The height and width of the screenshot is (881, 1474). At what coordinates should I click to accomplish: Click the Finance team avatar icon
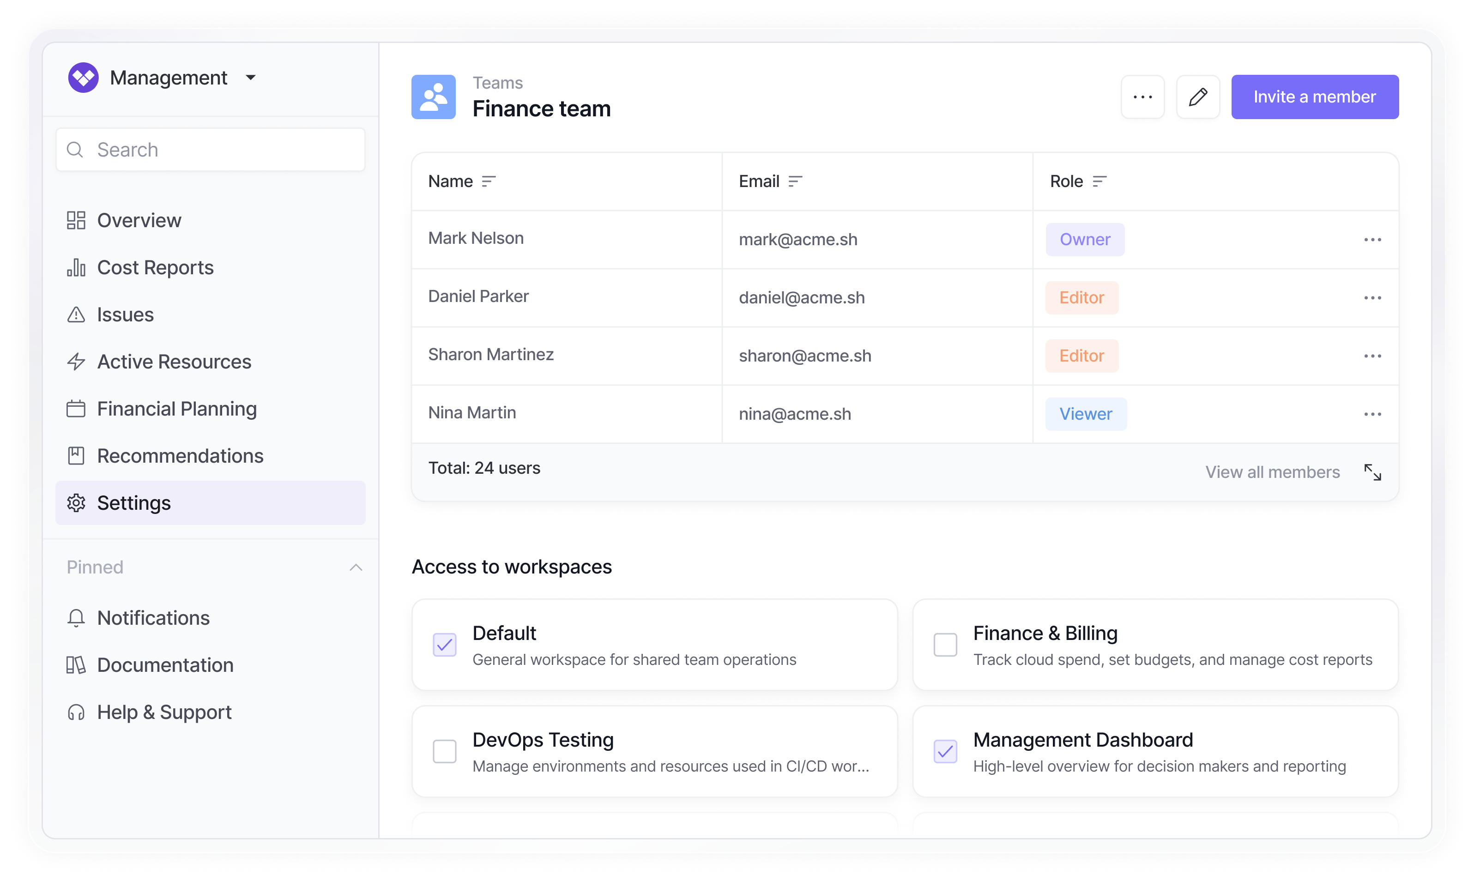click(433, 97)
